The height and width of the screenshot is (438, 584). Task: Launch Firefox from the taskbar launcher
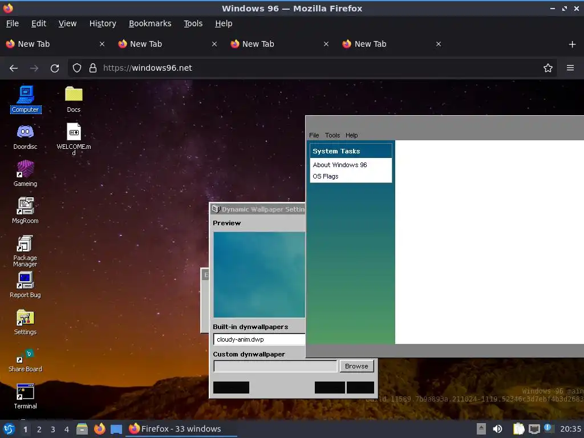[x=99, y=429]
